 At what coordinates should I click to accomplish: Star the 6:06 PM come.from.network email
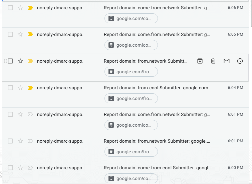click(20, 8)
